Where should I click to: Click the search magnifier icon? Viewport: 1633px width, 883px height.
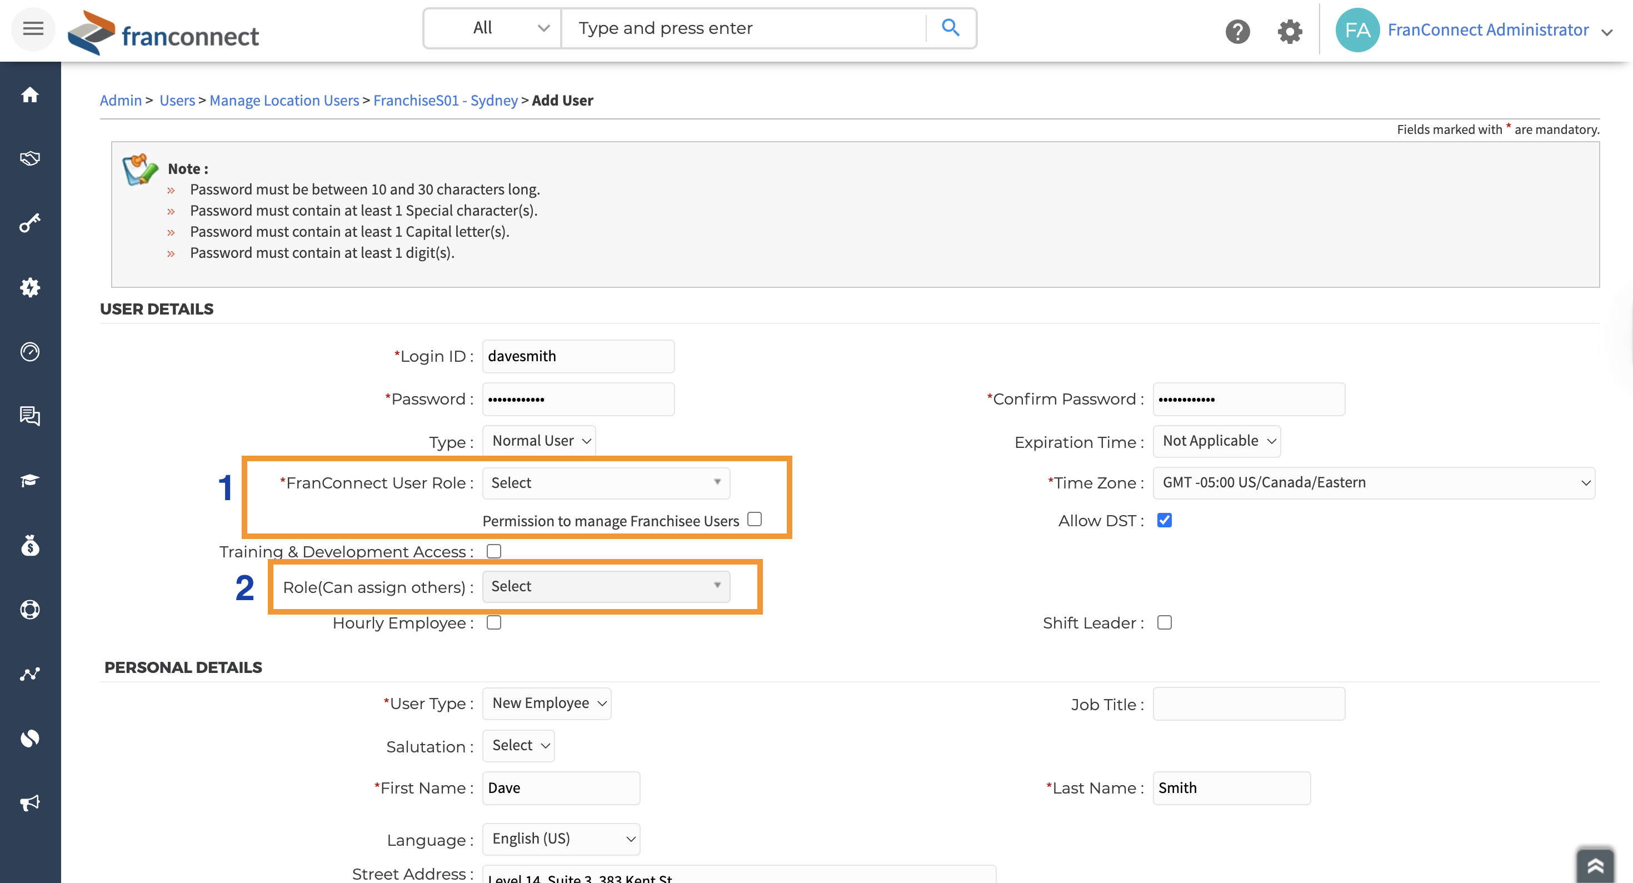950,28
